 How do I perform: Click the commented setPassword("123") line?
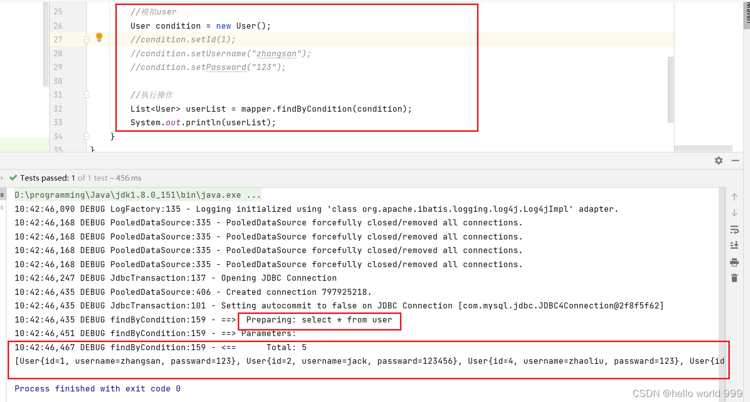tap(208, 67)
